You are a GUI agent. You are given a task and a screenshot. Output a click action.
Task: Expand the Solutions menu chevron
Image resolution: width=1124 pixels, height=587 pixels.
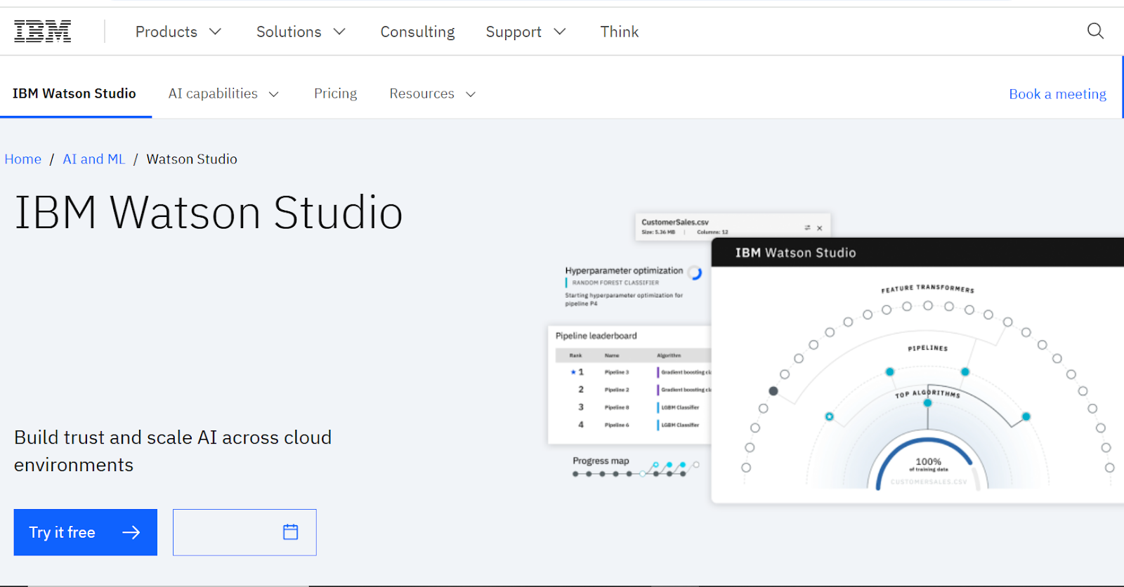click(x=339, y=32)
